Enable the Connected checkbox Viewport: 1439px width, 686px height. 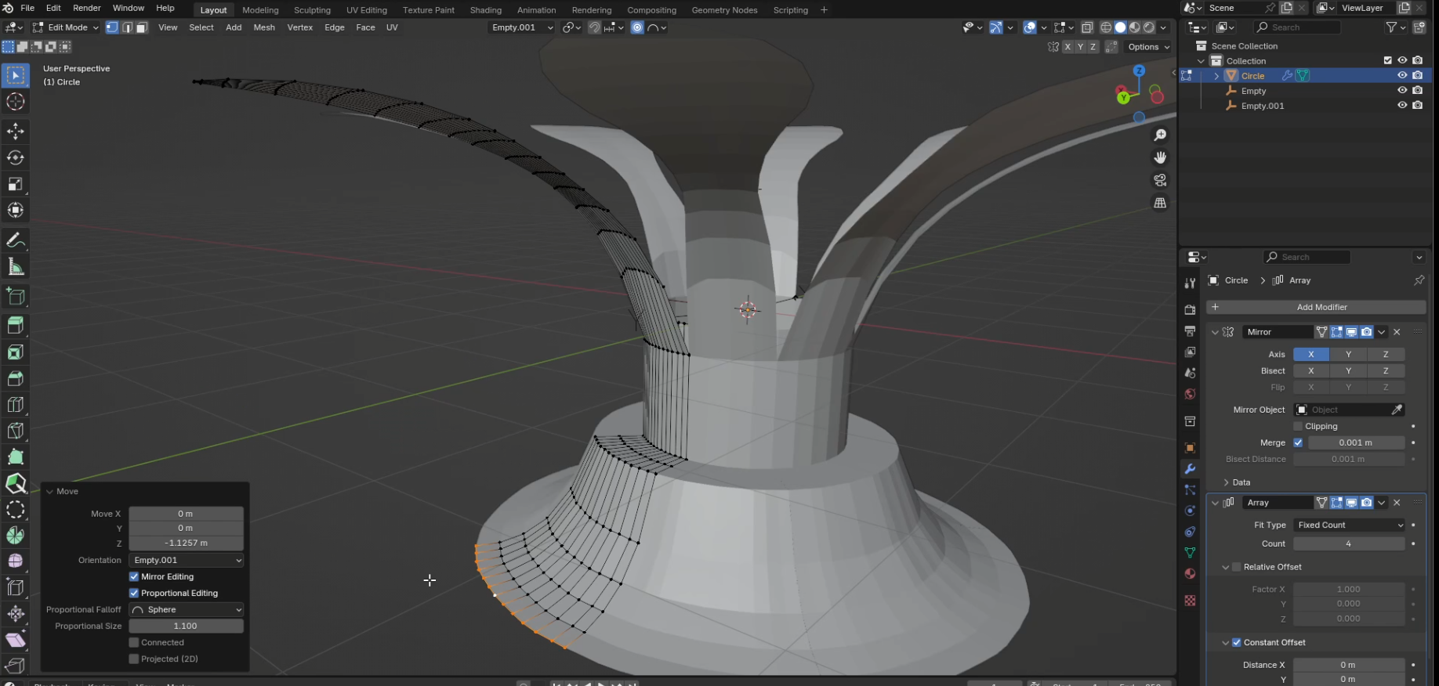pyautogui.click(x=134, y=642)
